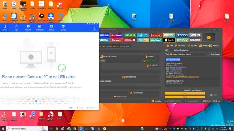
Task: Open WhatsApp from the taskbar
Action: [x=69, y=128]
